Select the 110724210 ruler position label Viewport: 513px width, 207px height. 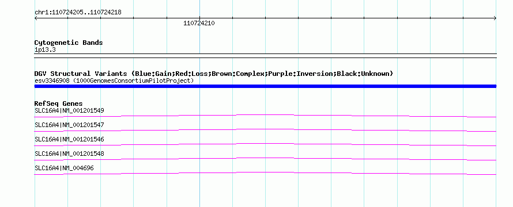pyautogui.click(x=199, y=23)
